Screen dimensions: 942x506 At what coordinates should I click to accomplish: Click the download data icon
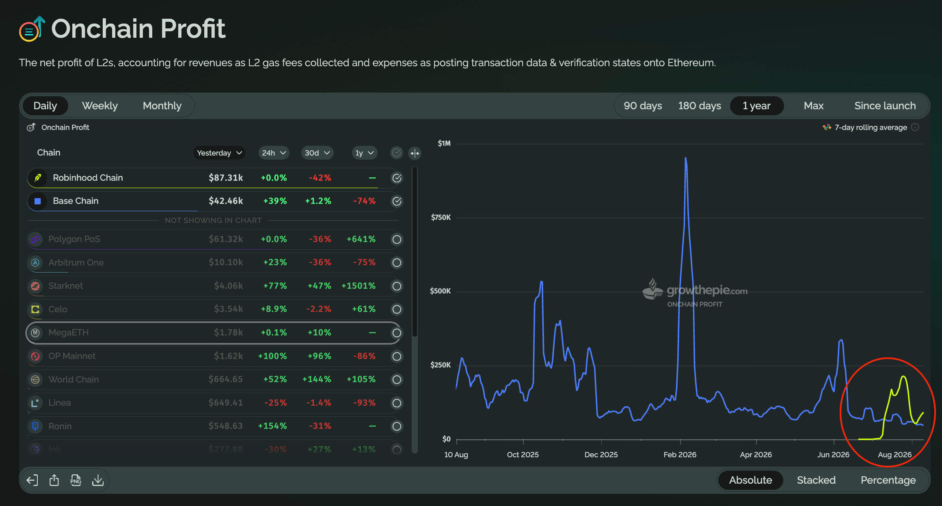pyautogui.click(x=98, y=480)
